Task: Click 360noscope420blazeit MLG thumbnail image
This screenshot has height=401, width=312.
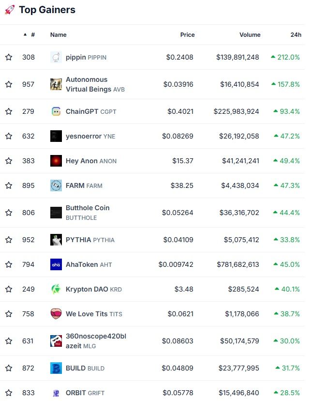Action: tap(56, 341)
